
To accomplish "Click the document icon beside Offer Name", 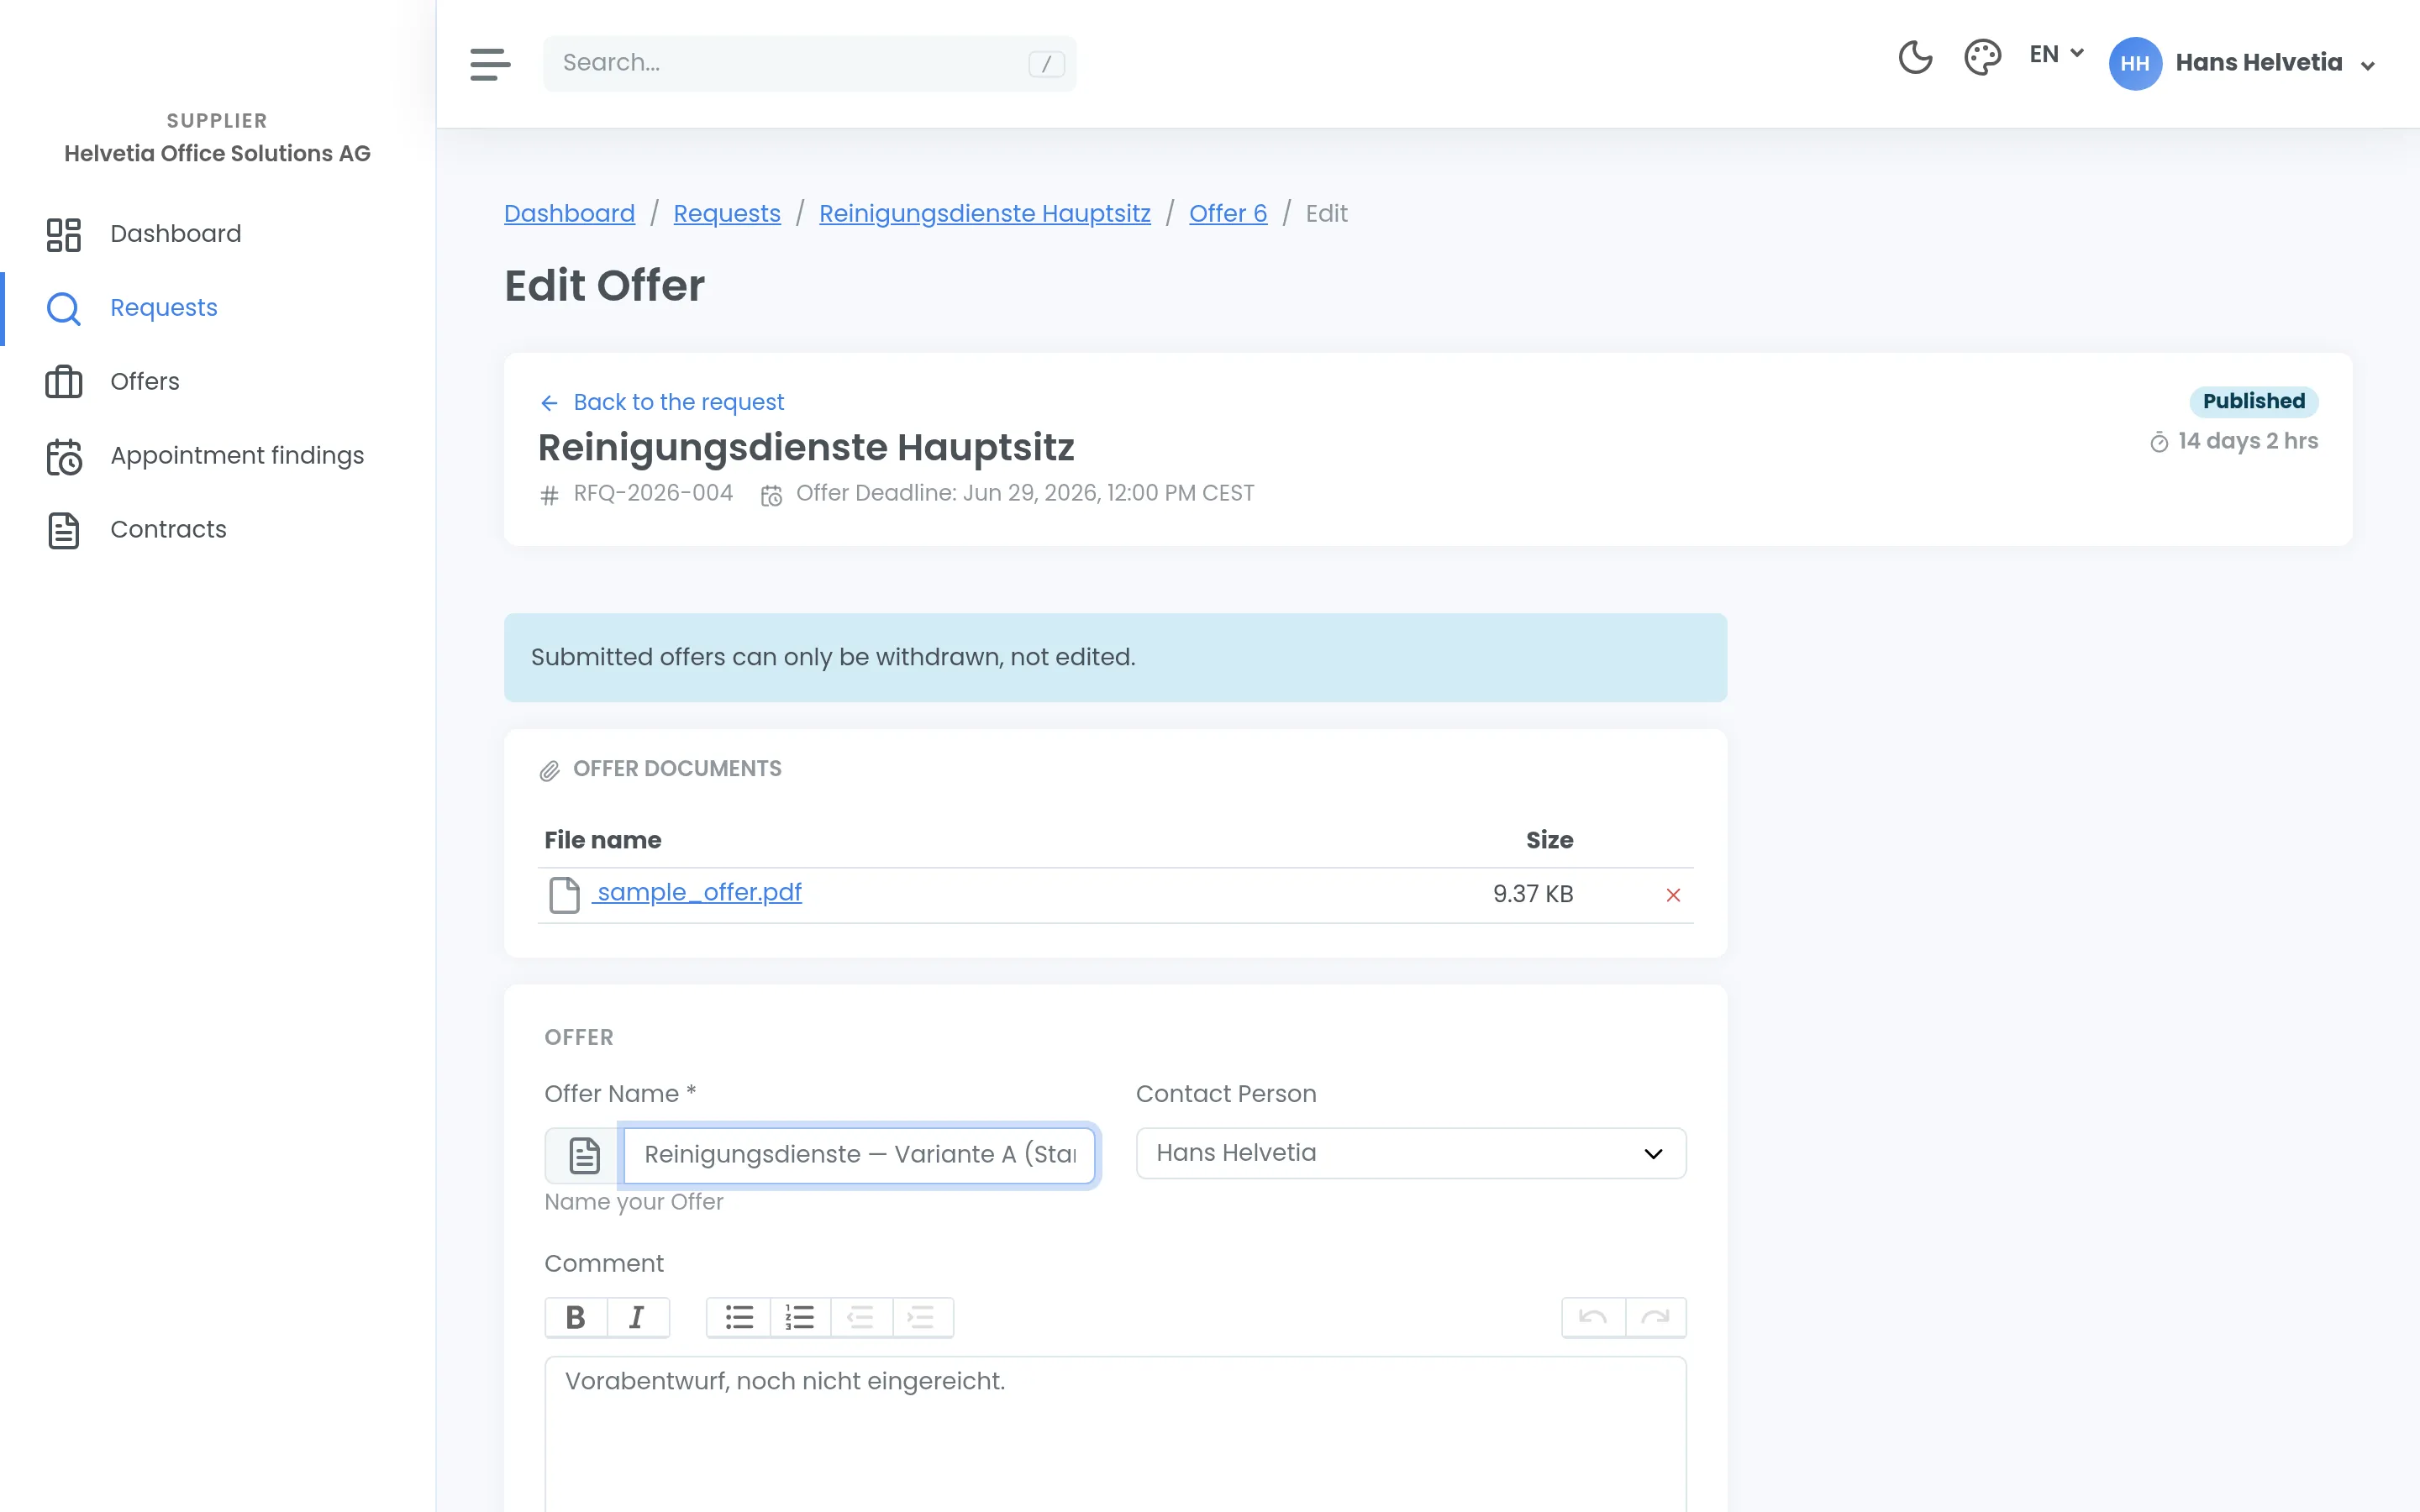I will (583, 1155).
